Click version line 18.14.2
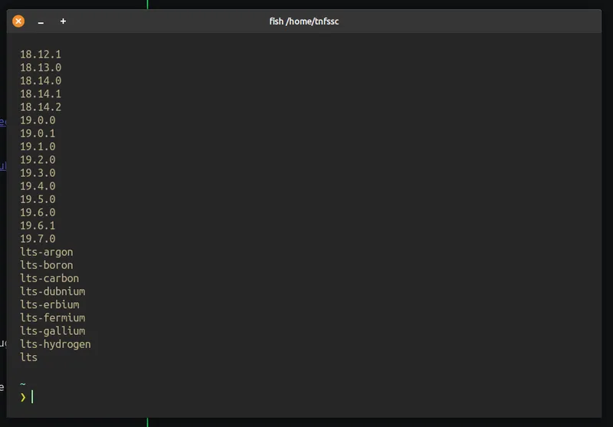Image resolution: width=613 pixels, height=427 pixels. click(x=41, y=107)
